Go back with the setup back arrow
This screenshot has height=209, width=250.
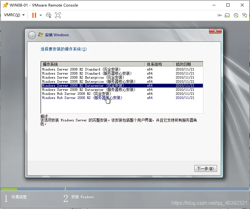pyautogui.click(x=32, y=35)
